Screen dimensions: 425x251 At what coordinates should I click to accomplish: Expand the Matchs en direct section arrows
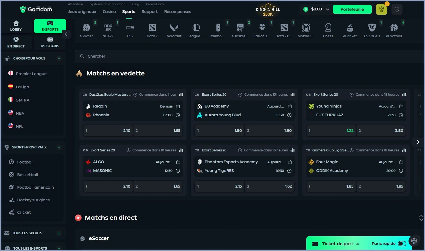pyautogui.click(x=421, y=218)
